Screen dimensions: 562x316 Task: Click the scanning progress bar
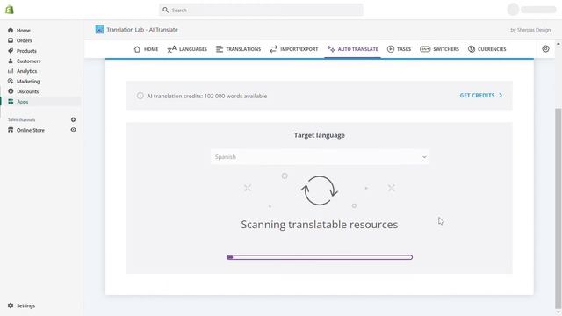320,257
